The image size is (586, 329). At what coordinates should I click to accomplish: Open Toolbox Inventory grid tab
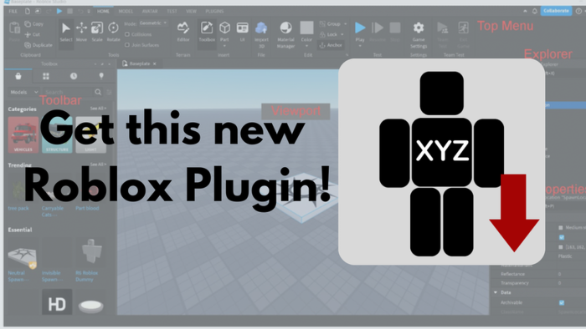(x=46, y=76)
